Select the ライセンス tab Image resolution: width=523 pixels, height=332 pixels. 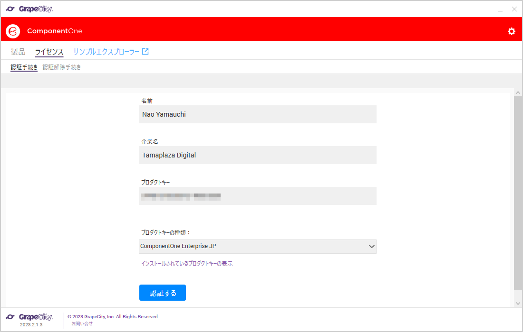(x=49, y=52)
